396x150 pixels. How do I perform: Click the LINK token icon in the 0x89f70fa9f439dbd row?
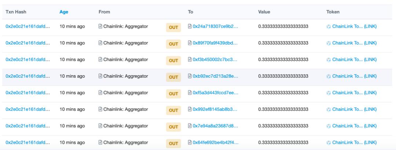point(329,43)
